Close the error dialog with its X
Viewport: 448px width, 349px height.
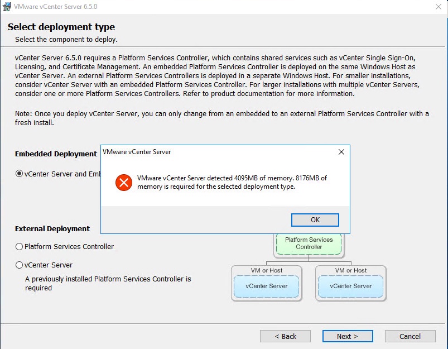341,152
